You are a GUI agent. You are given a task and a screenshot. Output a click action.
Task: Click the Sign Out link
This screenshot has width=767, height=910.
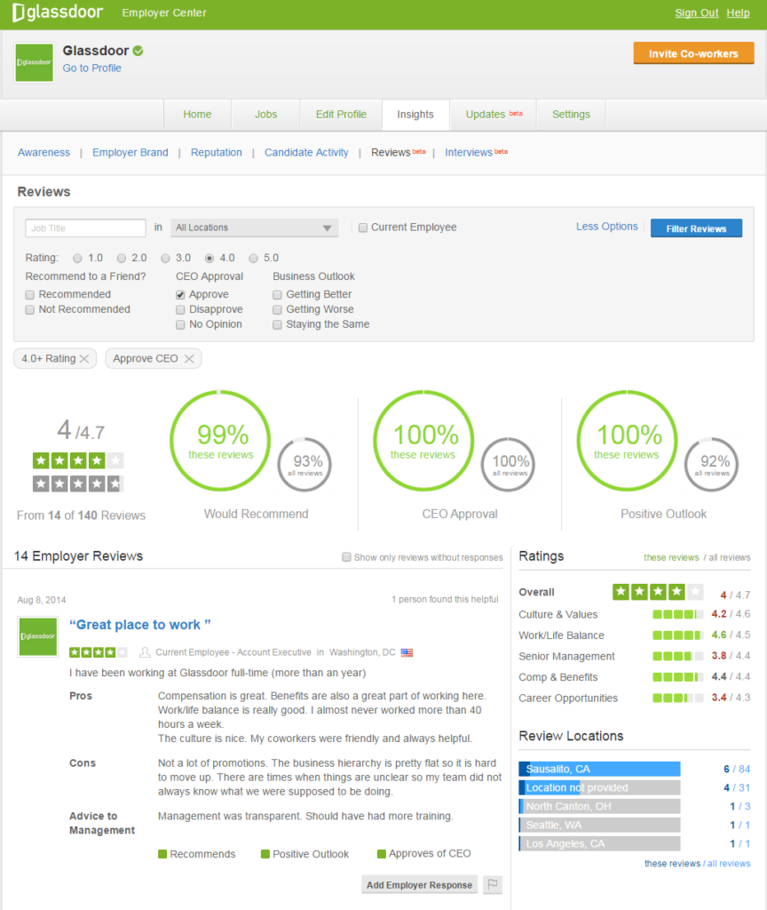tap(696, 12)
